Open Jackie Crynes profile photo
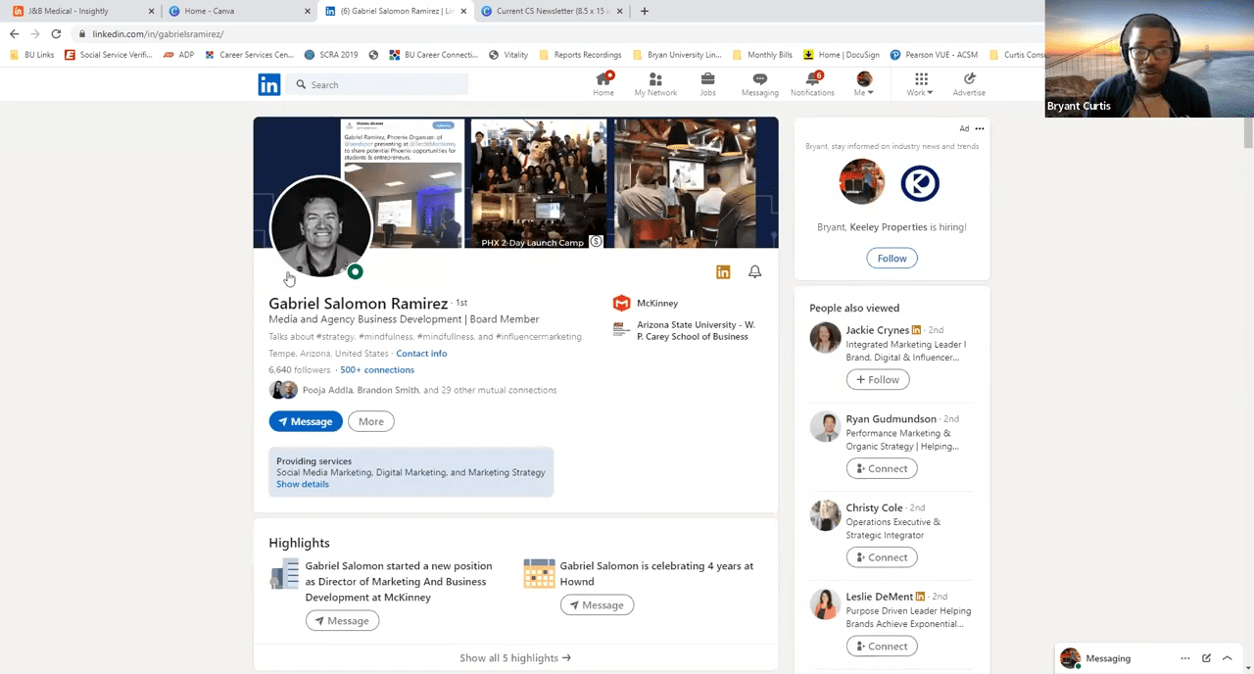Viewport: 1254px width, 674px height. click(825, 337)
